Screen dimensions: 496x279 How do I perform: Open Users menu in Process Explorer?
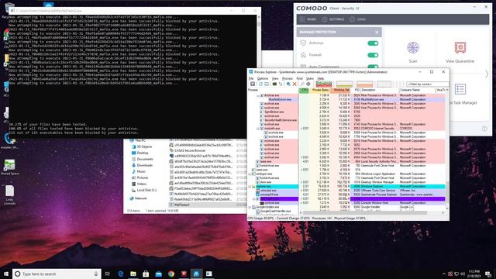[310, 78]
